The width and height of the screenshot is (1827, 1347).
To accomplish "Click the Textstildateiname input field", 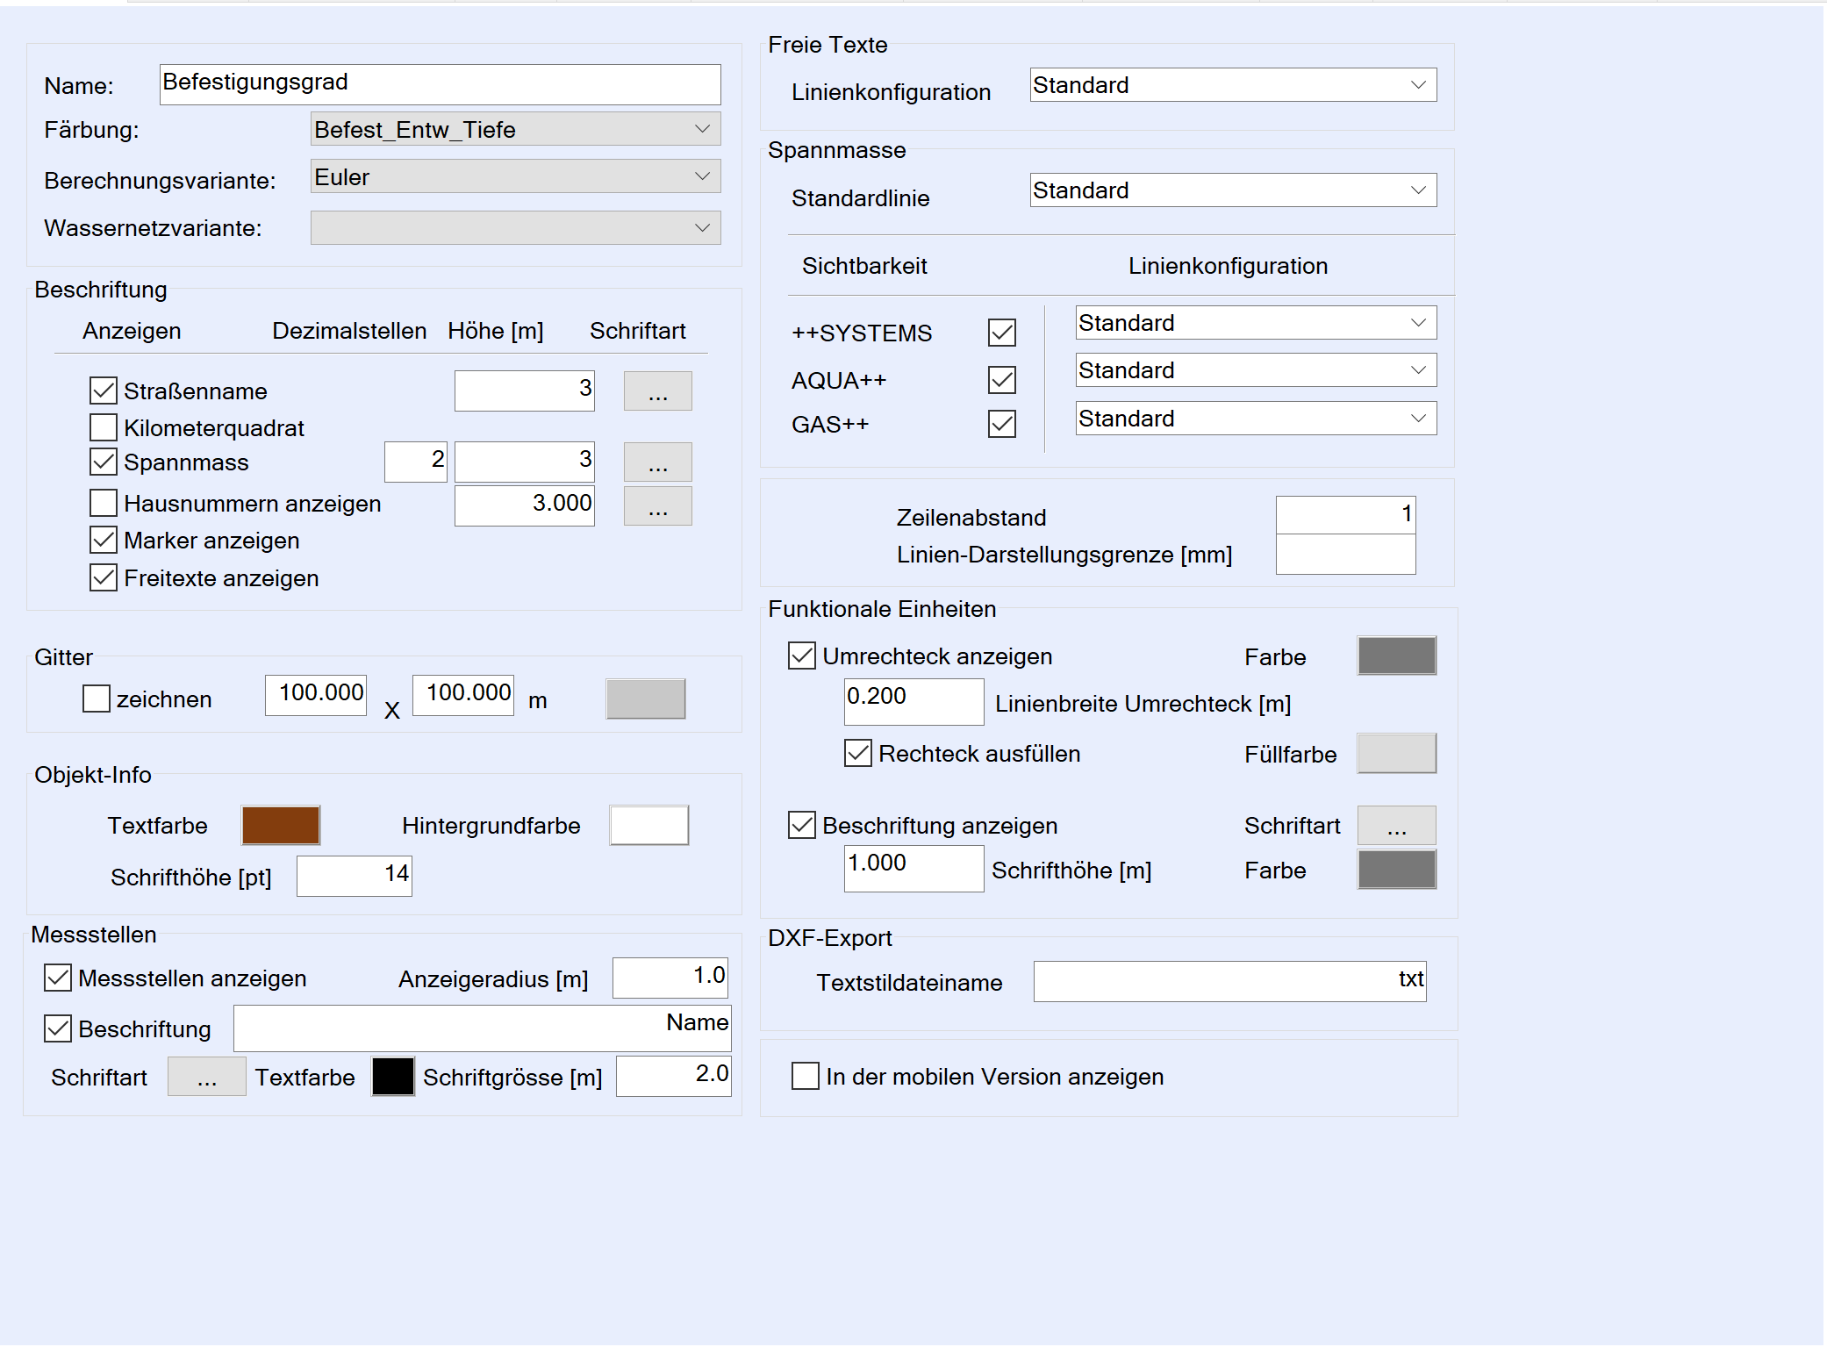I will click(x=1229, y=982).
